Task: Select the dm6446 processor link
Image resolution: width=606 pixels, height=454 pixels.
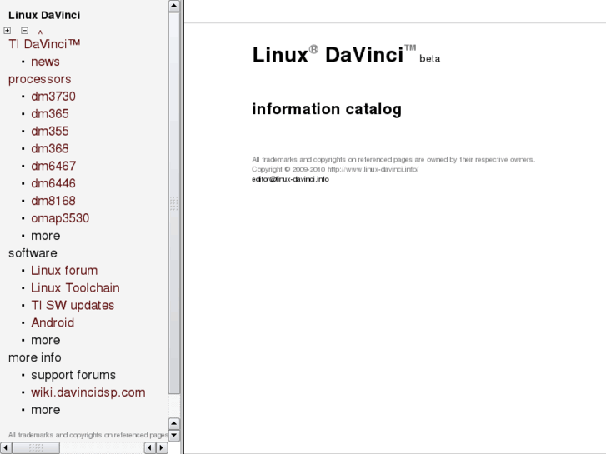Action: pos(53,183)
